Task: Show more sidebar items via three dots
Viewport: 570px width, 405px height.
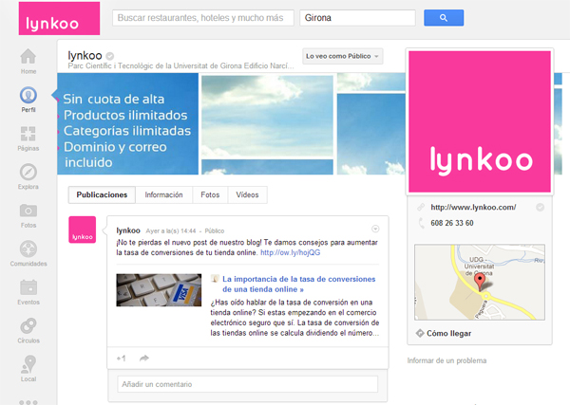Action: point(28,402)
